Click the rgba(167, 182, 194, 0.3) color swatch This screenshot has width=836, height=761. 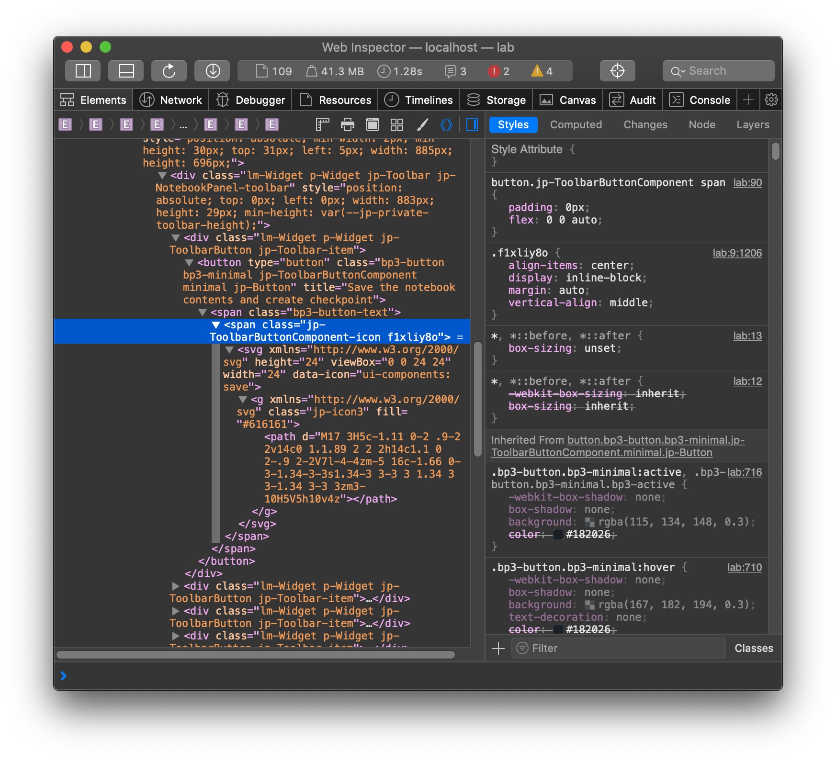[590, 605]
